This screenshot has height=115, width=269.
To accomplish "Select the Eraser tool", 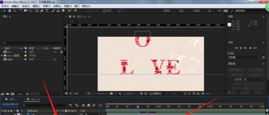I will point(63,11).
